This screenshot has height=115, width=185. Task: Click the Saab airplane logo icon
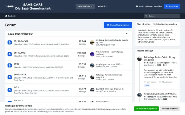point(10,6)
